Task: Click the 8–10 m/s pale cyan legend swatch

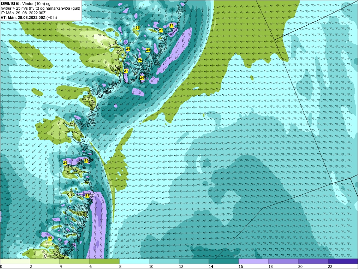Action: click(x=134, y=261)
